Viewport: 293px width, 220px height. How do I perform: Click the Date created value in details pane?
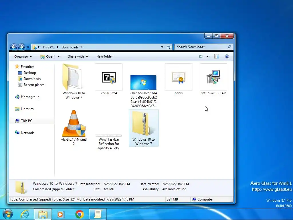click(x=175, y=184)
